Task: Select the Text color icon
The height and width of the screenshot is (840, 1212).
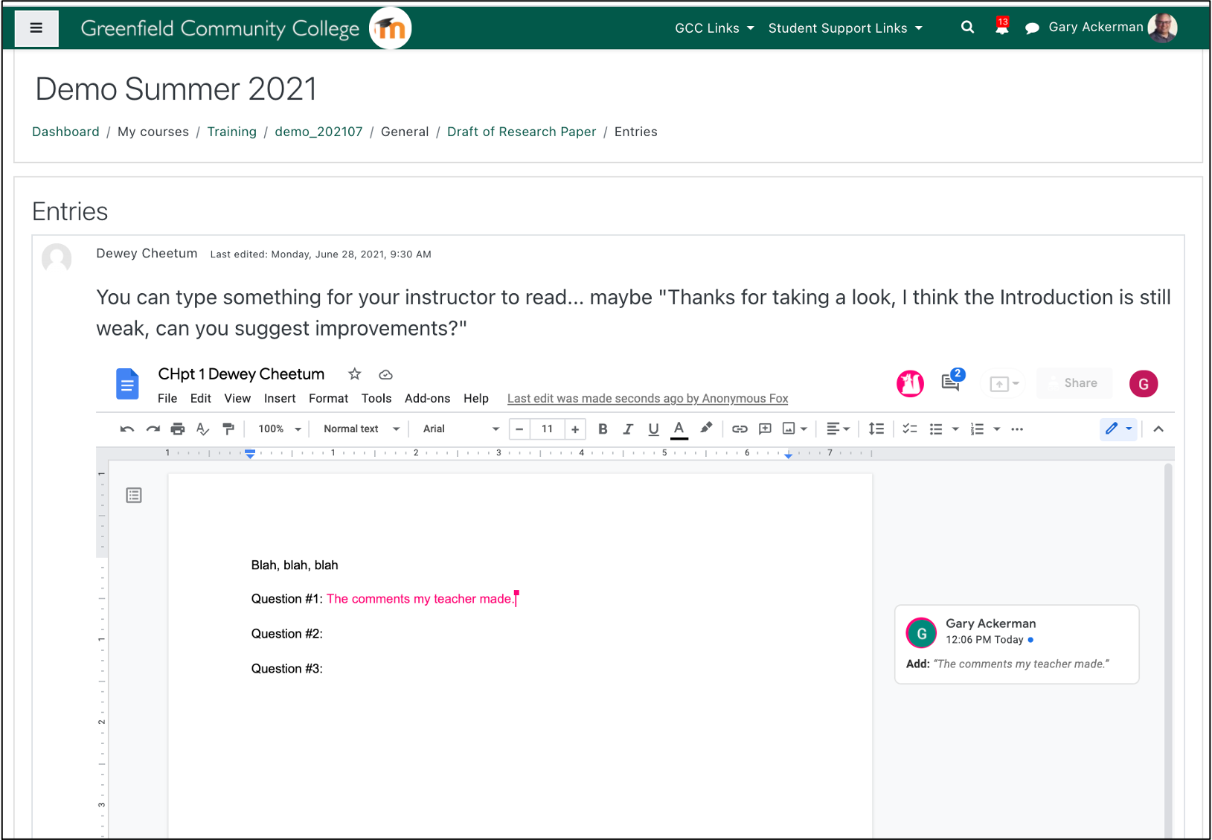Action: tap(679, 429)
